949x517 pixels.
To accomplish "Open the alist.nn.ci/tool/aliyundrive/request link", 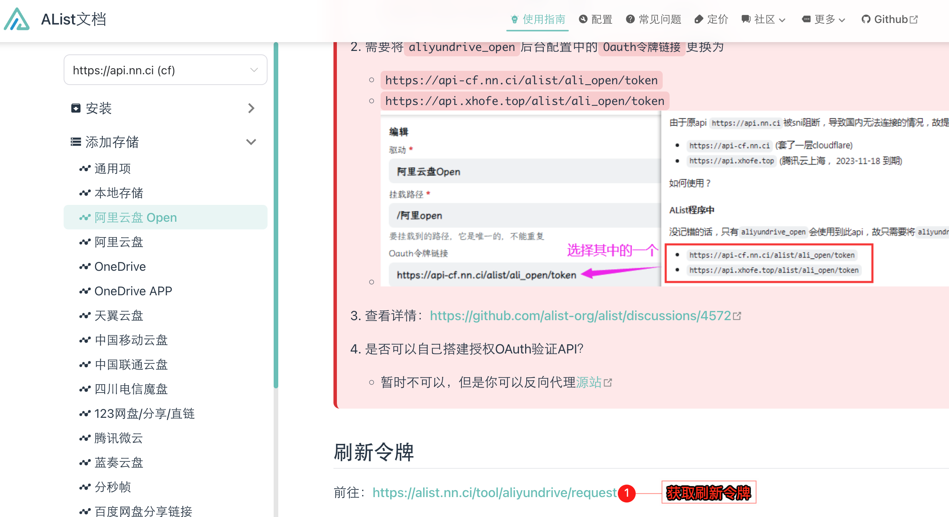I will click(494, 492).
